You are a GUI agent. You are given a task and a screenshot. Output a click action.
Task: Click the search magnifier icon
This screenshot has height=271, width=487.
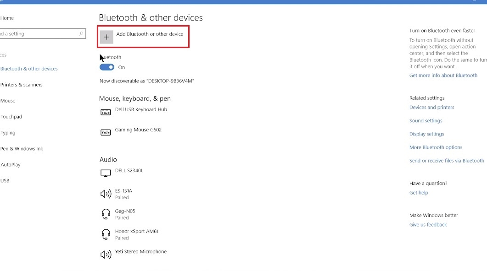tap(81, 33)
